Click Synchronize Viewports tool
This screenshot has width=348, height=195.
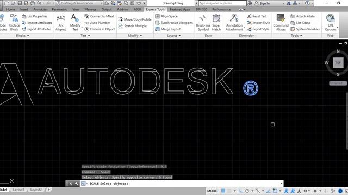(174, 23)
